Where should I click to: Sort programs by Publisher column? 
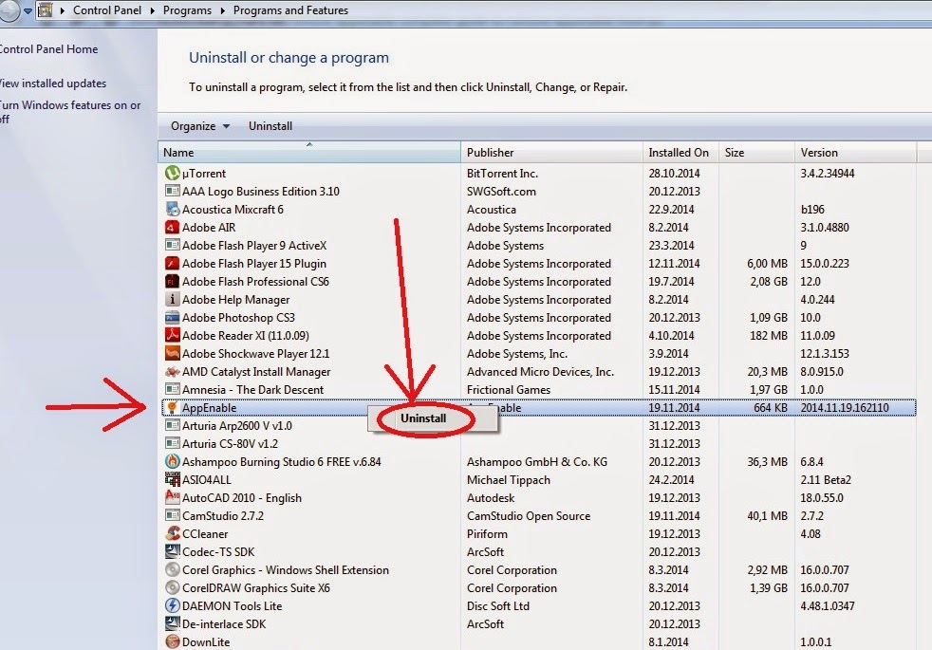coord(551,152)
